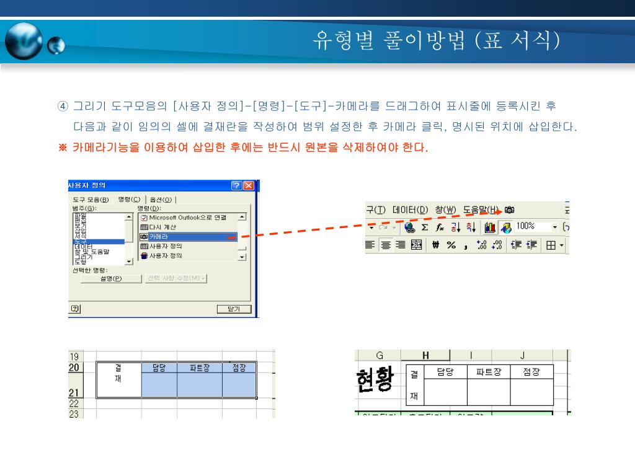
Task: Click the inserted 결재 picture under column H
Action: click(x=479, y=384)
